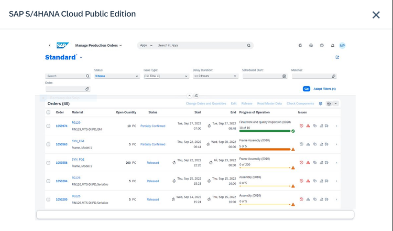Screen dimensions: 393x231
Task: Click the Edit toolbar button
Action: coord(234,103)
